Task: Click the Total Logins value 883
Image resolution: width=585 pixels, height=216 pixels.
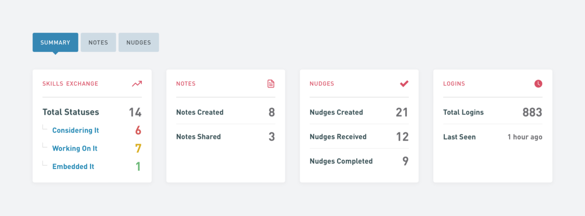Action: 532,112
